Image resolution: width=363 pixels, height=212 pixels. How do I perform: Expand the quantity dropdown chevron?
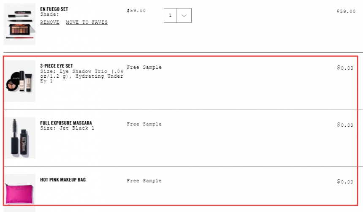tap(184, 16)
